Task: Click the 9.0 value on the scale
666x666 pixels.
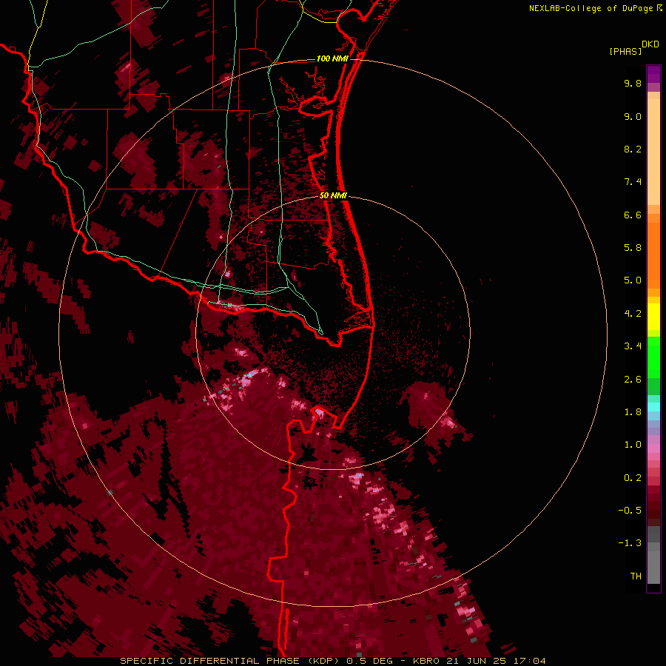Action: point(633,116)
